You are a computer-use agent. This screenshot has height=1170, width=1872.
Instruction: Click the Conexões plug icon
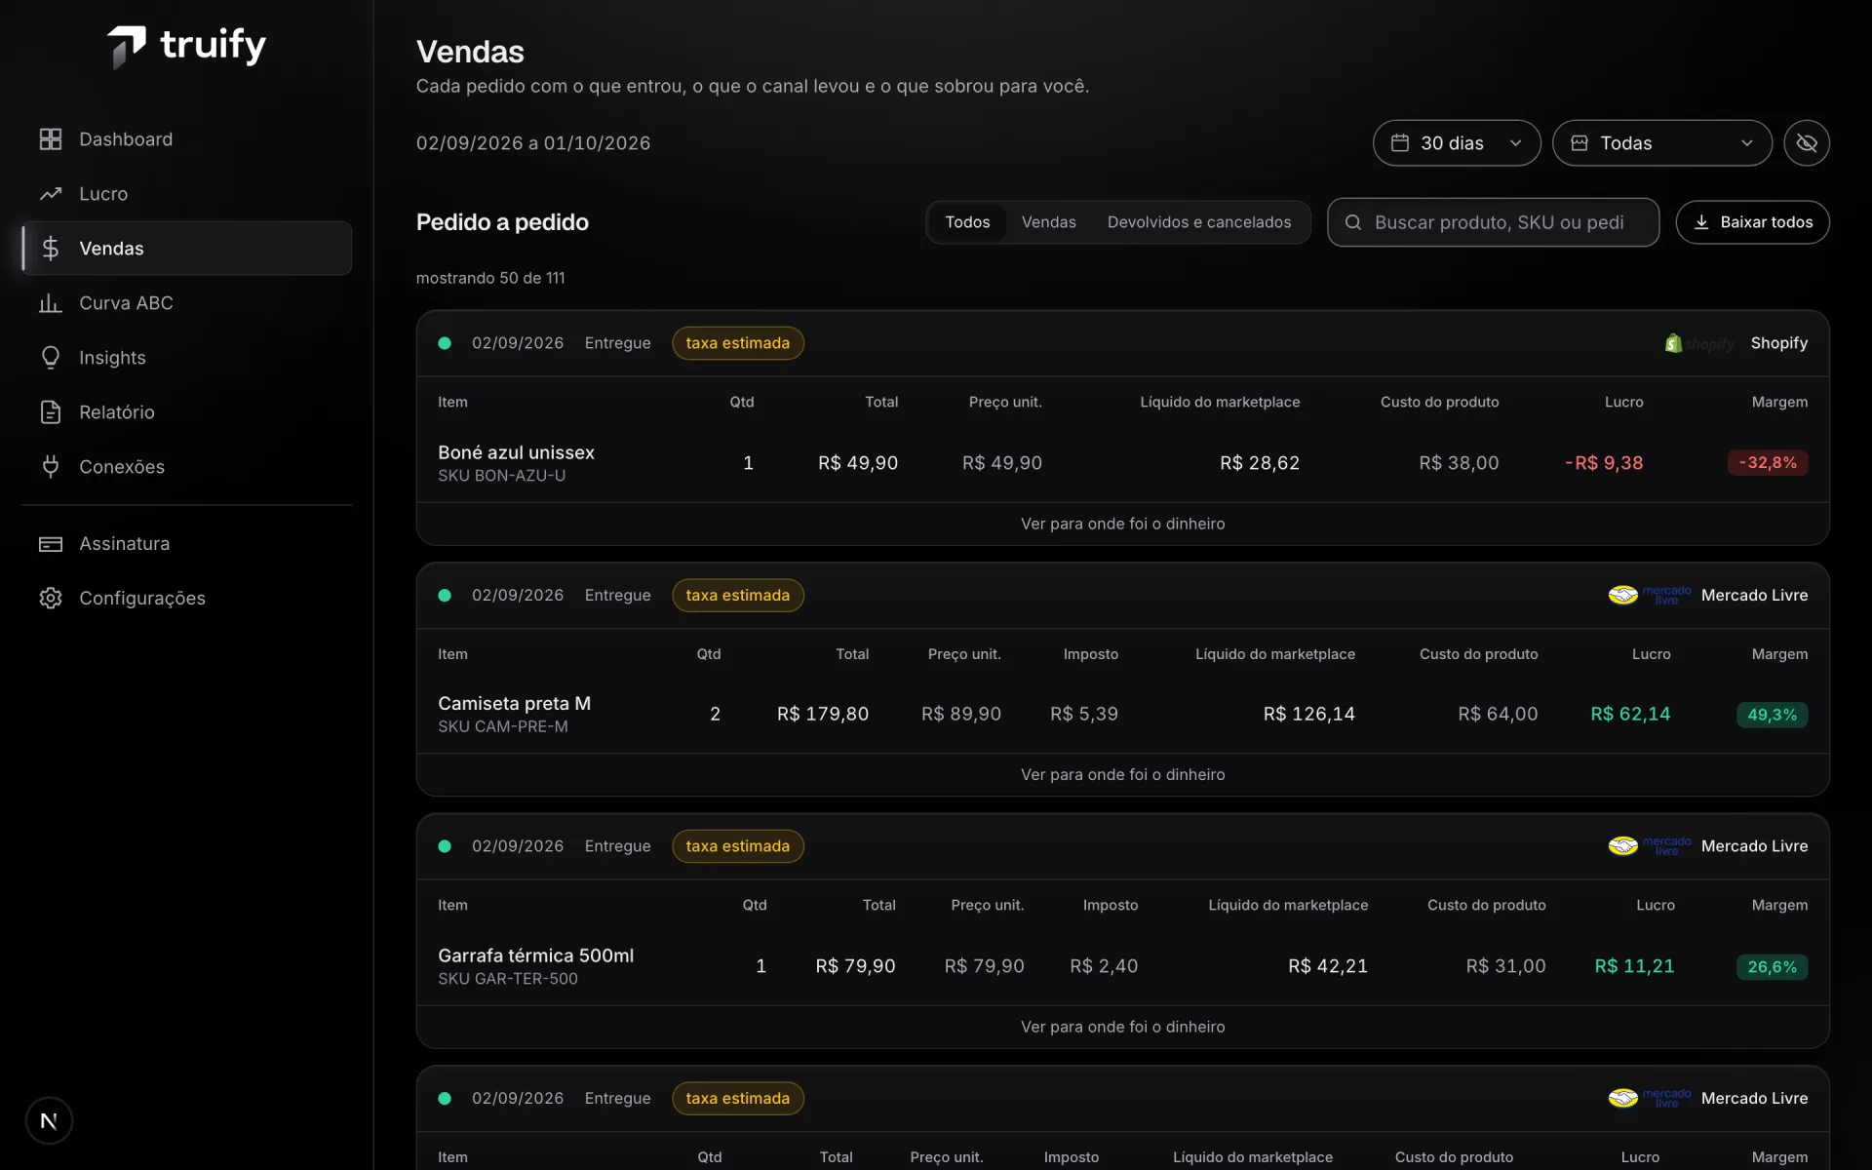(51, 467)
